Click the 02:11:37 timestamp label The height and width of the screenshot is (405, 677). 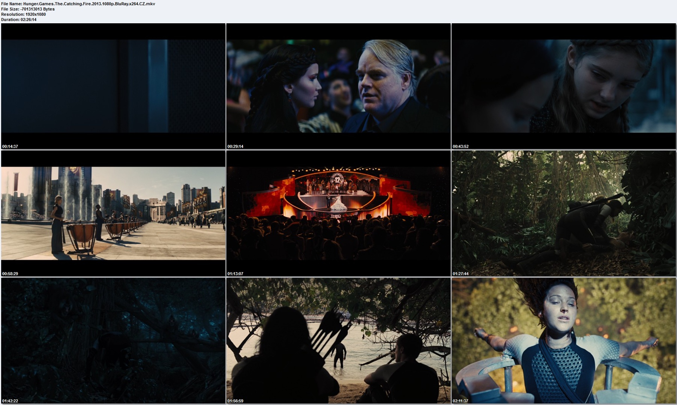pos(461,401)
